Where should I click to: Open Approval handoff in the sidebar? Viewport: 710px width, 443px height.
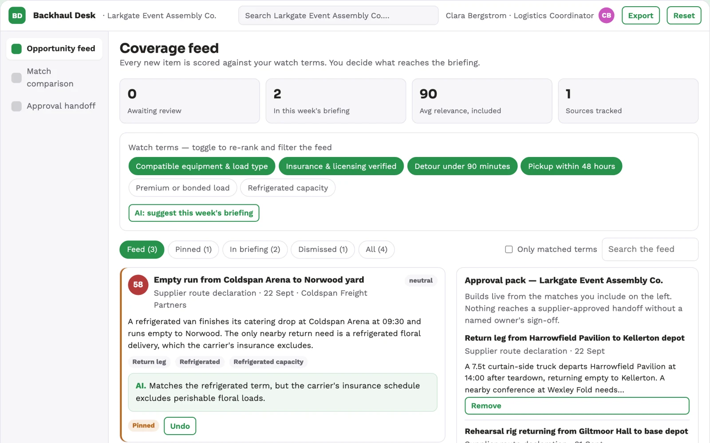[x=54, y=106]
